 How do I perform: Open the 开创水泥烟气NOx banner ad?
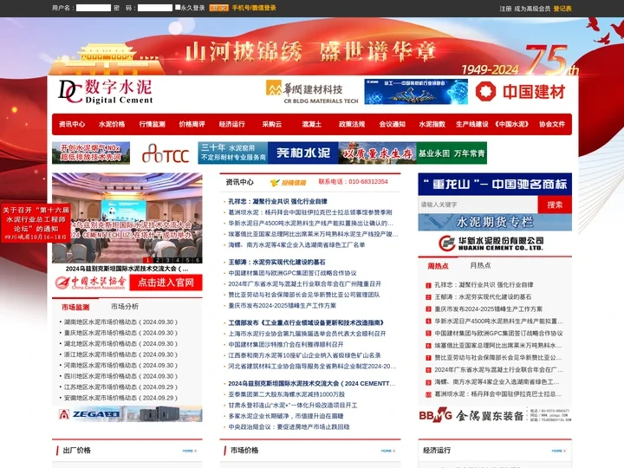point(91,153)
